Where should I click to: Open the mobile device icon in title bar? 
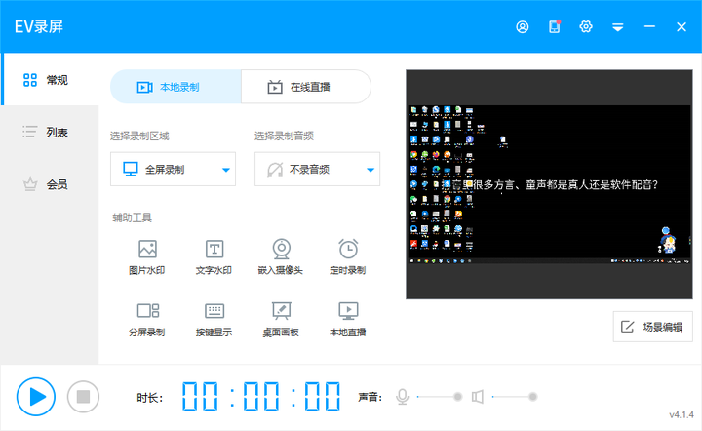[x=554, y=27]
